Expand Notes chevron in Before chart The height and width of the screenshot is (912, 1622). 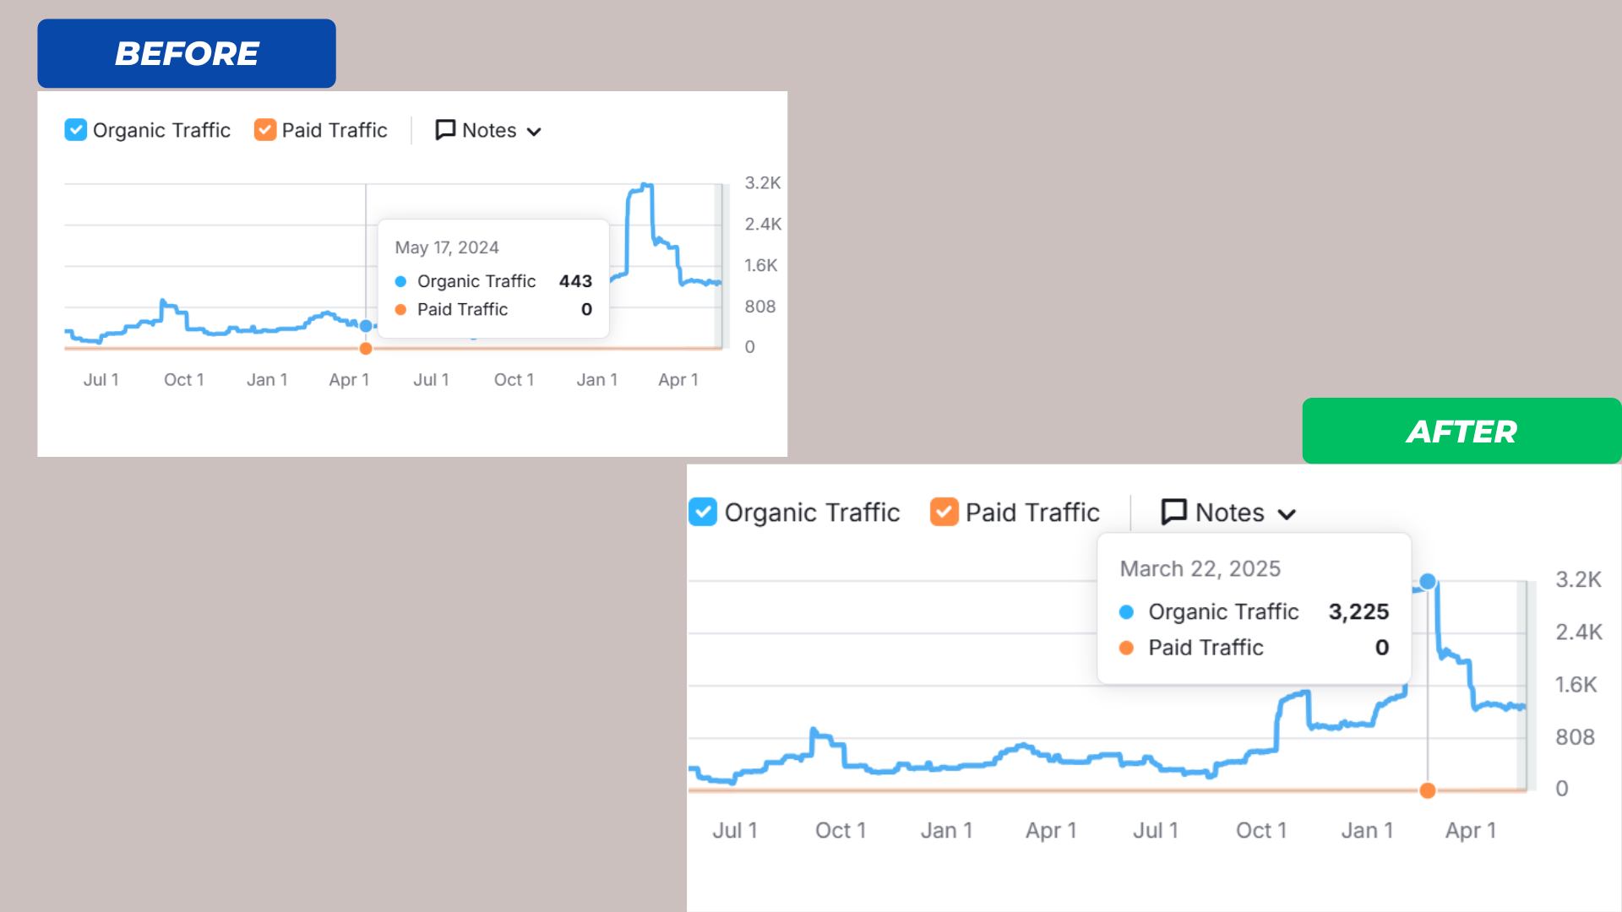click(534, 132)
